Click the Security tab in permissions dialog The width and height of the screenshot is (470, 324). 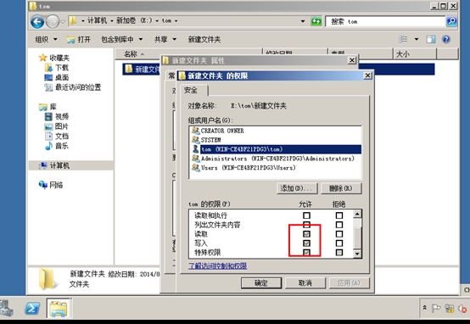(193, 90)
